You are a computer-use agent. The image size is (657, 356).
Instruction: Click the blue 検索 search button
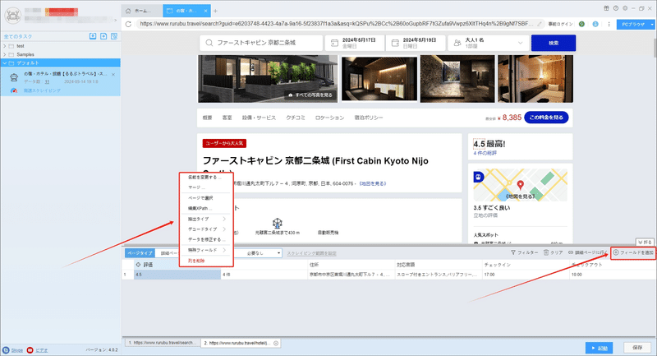553,43
